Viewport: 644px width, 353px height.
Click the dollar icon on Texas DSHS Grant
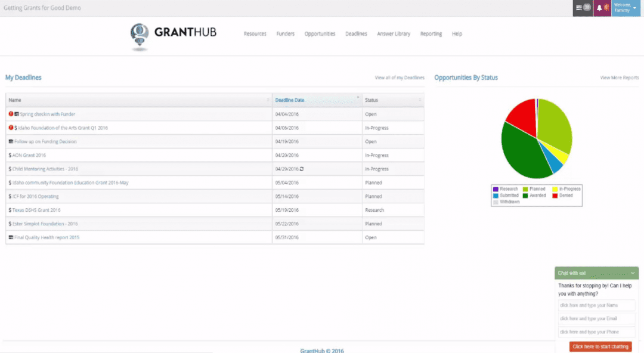[x=10, y=210]
